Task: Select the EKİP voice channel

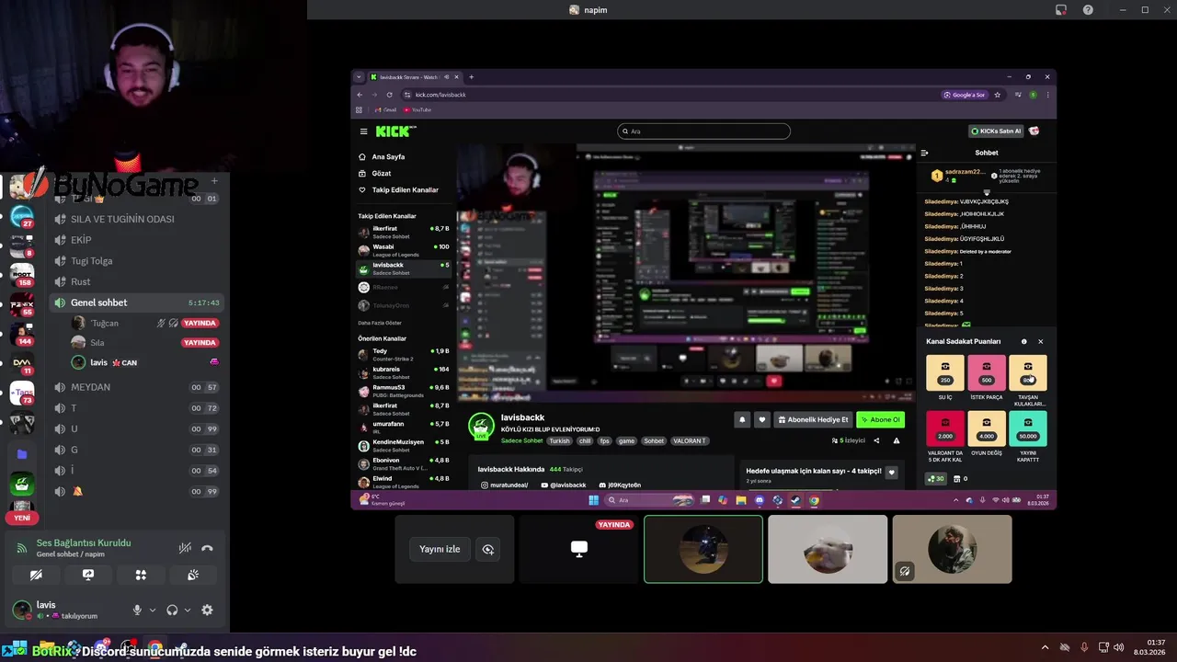Action: 136,240
